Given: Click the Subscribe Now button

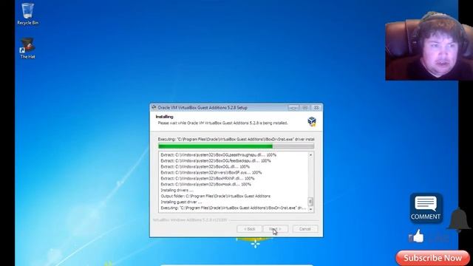Looking at the screenshot, I should pyautogui.click(x=432, y=258).
